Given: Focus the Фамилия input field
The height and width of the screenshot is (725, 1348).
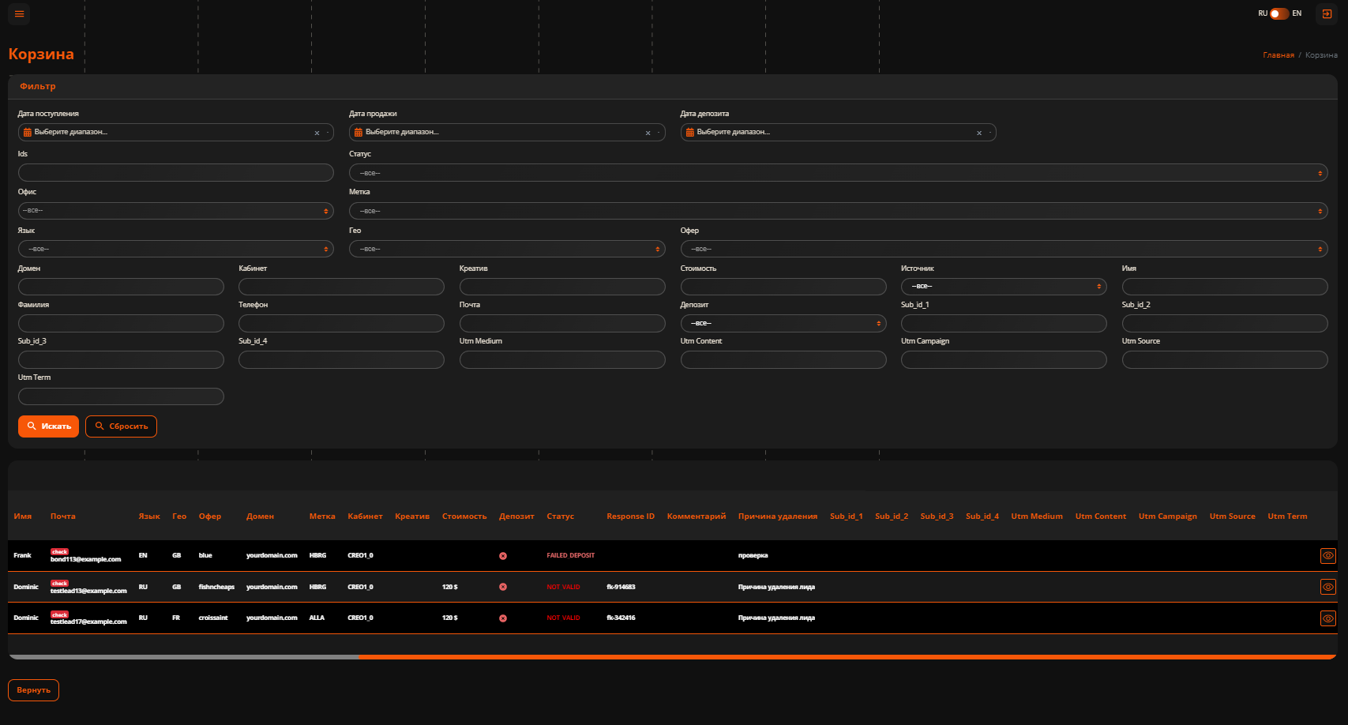Looking at the screenshot, I should tap(121, 323).
